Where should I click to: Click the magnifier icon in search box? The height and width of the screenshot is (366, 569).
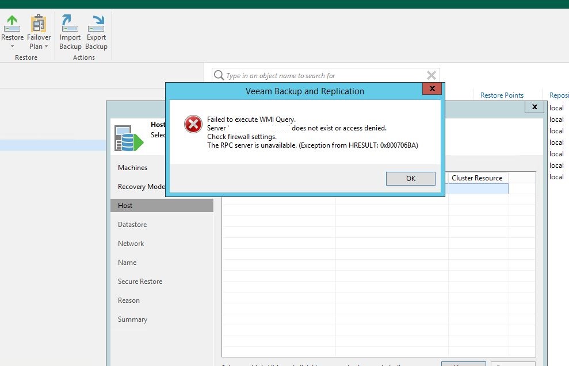tap(219, 75)
